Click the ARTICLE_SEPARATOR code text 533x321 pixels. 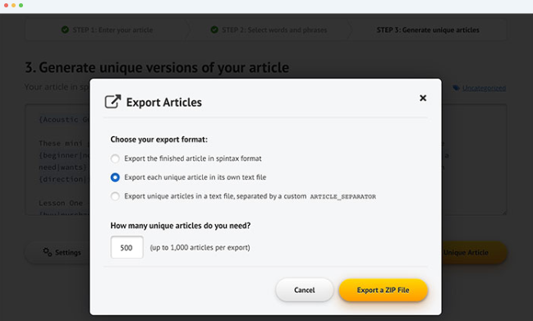click(x=342, y=197)
